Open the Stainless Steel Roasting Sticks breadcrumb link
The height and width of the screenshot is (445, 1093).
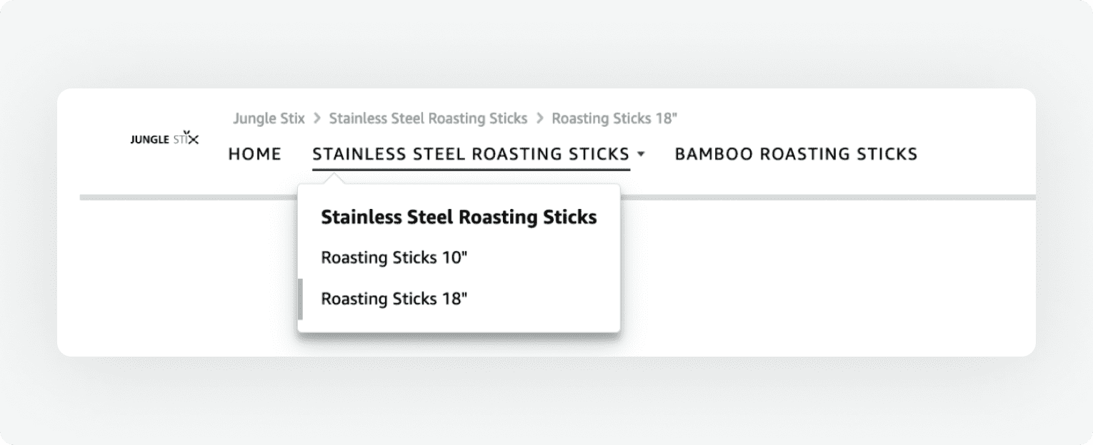click(428, 118)
